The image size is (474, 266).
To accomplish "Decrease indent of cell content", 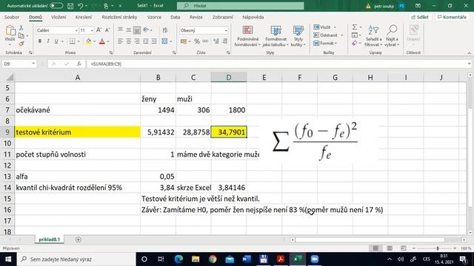I will [x=146, y=41].
